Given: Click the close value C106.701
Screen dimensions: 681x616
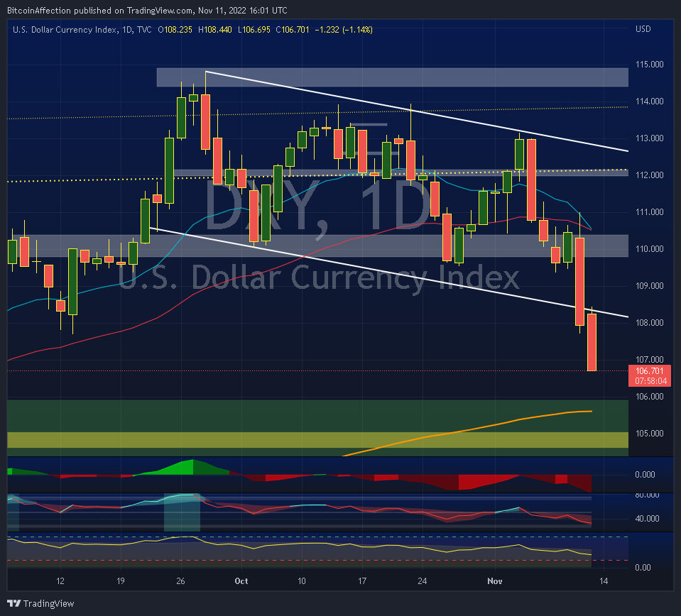Looking at the screenshot, I should [x=293, y=30].
